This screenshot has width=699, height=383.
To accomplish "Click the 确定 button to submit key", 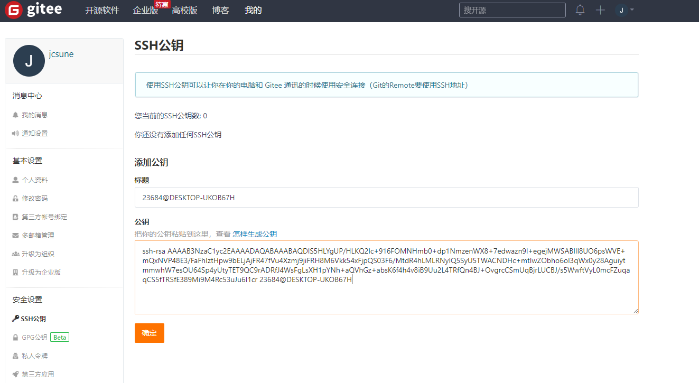I will pyautogui.click(x=150, y=333).
